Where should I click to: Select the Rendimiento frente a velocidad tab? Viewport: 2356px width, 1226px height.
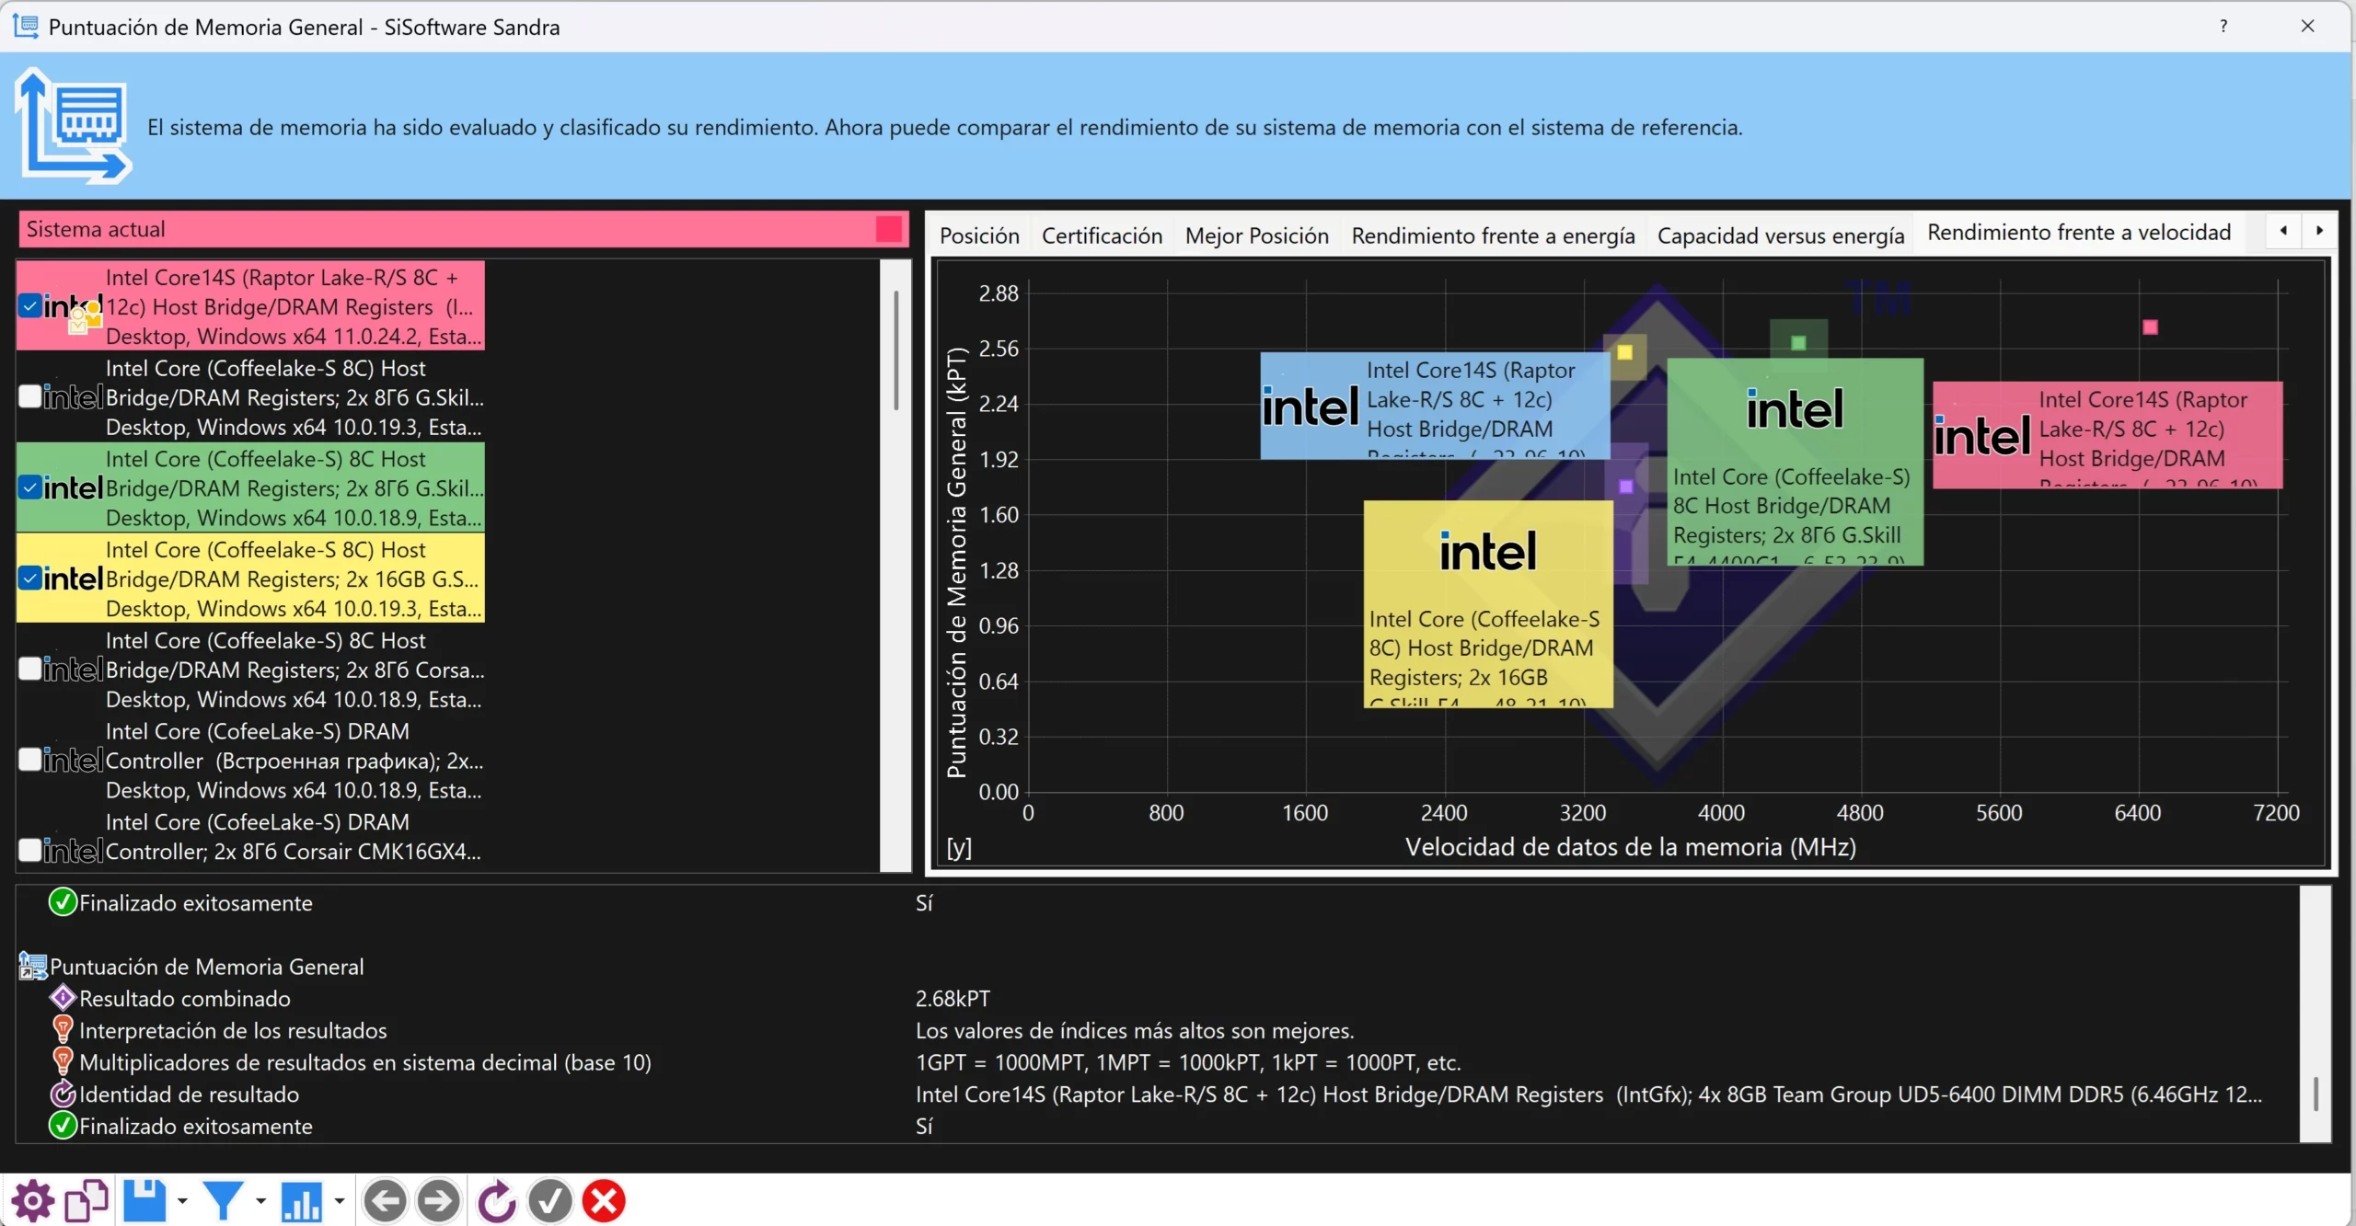coord(2079,232)
